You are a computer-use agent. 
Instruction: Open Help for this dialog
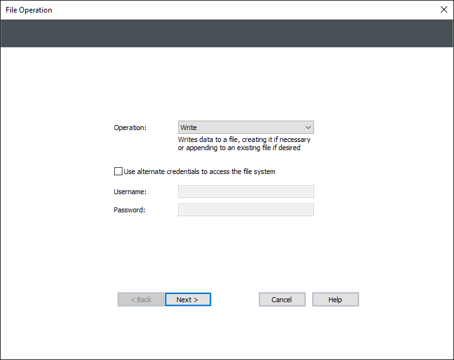pos(335,300)
